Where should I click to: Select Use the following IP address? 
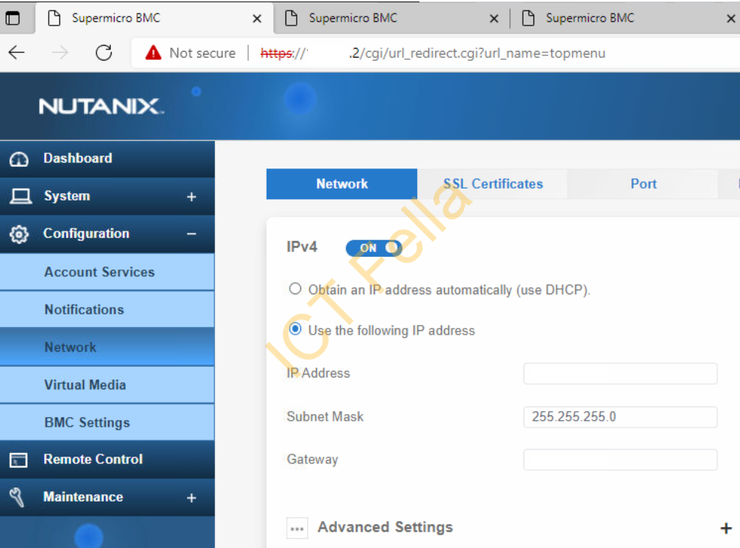[x=295, y=329]
